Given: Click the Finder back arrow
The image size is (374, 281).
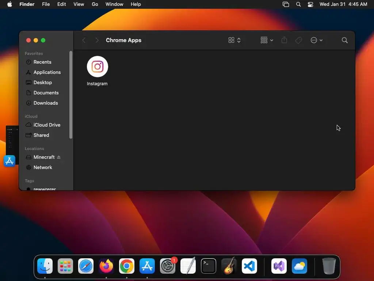Looking at the screenshot, I should click(84, 40).
